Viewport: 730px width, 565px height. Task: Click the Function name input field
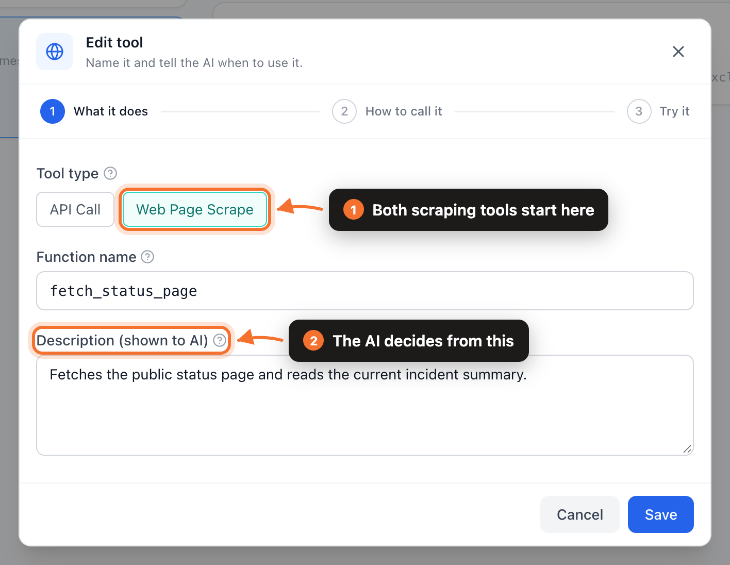point(365,291)
